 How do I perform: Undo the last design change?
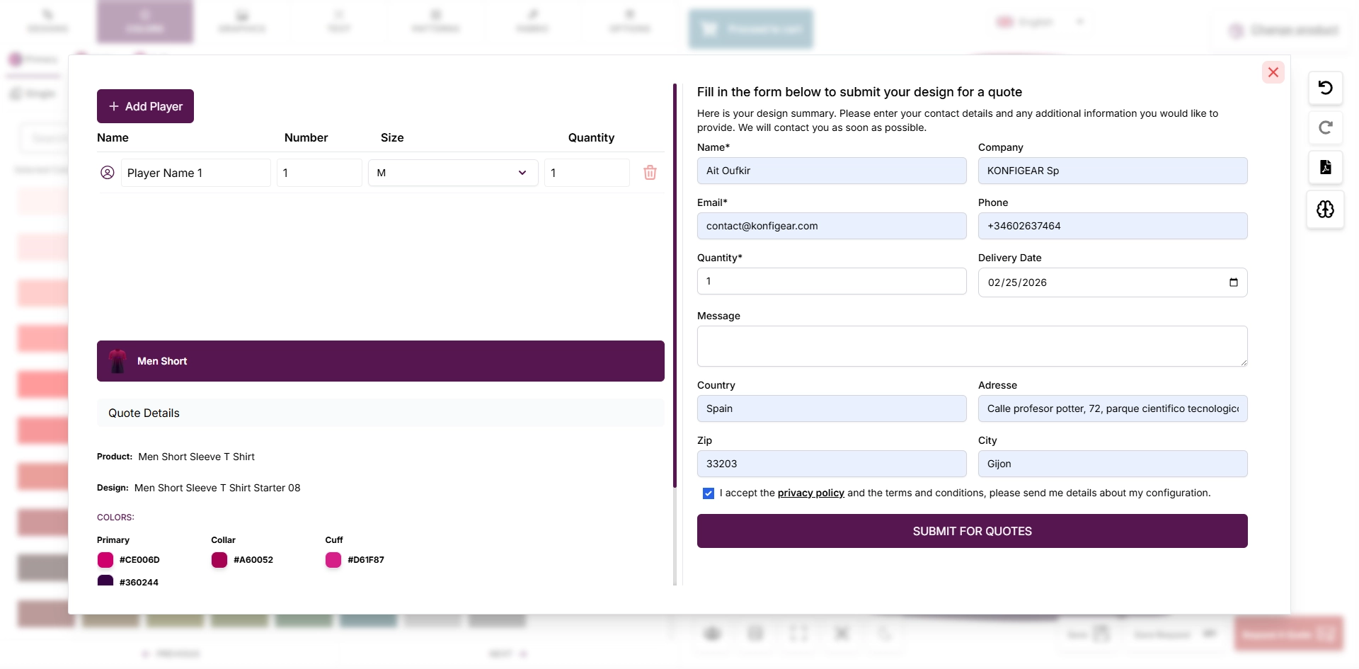coord(1325,88)
